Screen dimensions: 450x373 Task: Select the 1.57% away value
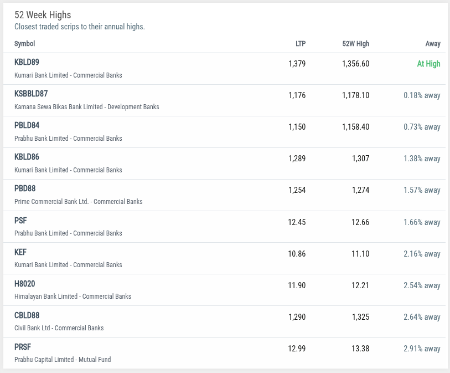pos(422,190)
